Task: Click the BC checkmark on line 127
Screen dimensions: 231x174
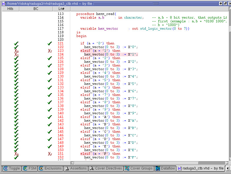Action: click(50, 65)
